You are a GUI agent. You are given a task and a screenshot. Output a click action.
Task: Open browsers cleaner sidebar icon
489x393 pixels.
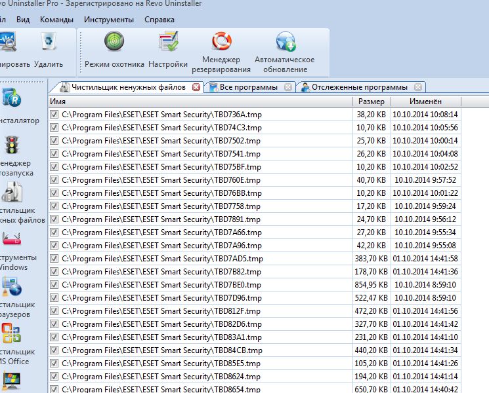(12, 286)
